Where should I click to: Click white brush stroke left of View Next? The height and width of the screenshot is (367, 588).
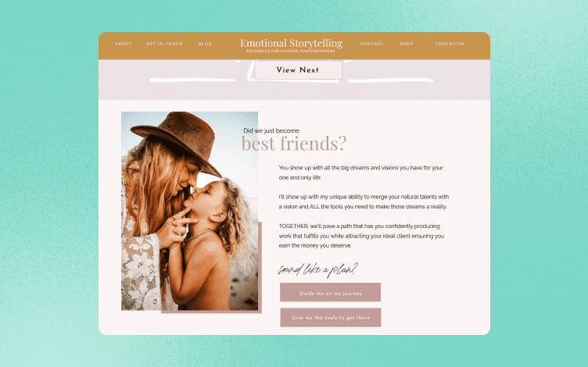tap(193, 80)
